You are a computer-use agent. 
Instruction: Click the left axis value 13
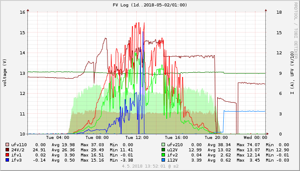(x=22, y=73)
